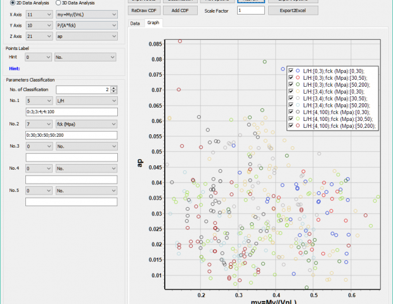The width and height of the screenshot is (393, 304).
Task: Switch to the Graph tab
Action: [x=153, y=23]
